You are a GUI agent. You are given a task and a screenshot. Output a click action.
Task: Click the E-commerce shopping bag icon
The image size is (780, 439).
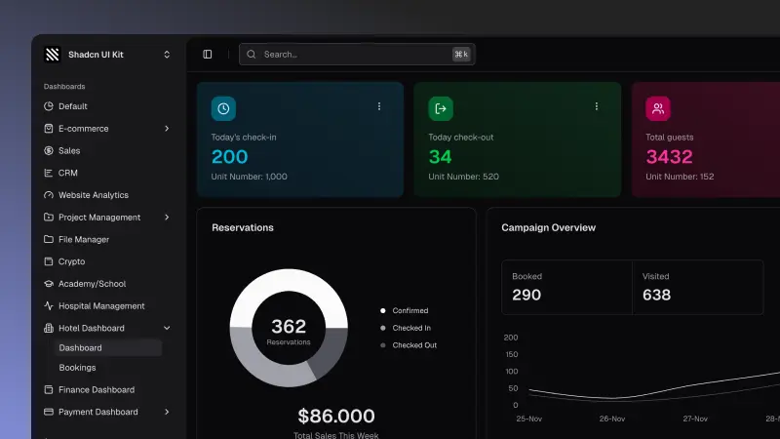(48, 129)
